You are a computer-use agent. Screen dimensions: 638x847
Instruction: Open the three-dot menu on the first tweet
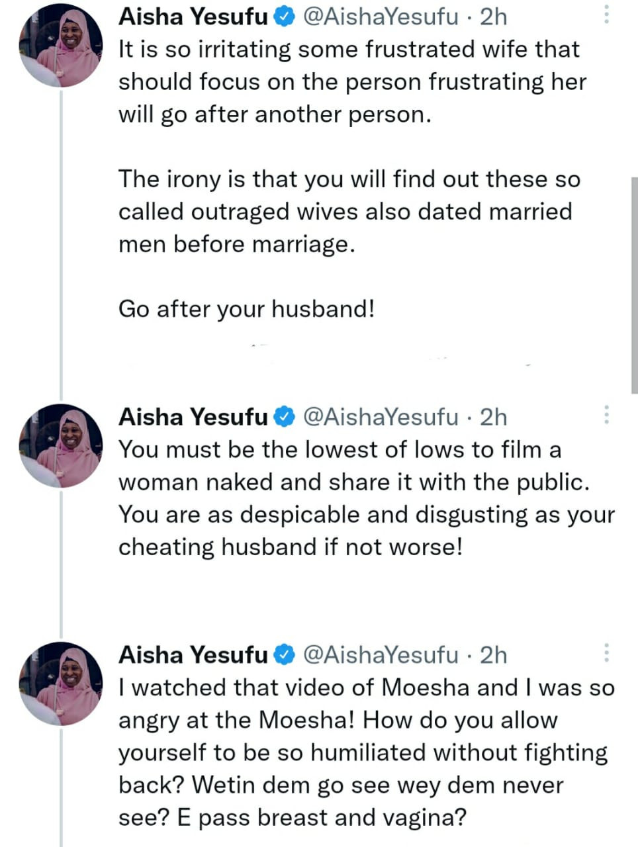[x=606, y=15]
